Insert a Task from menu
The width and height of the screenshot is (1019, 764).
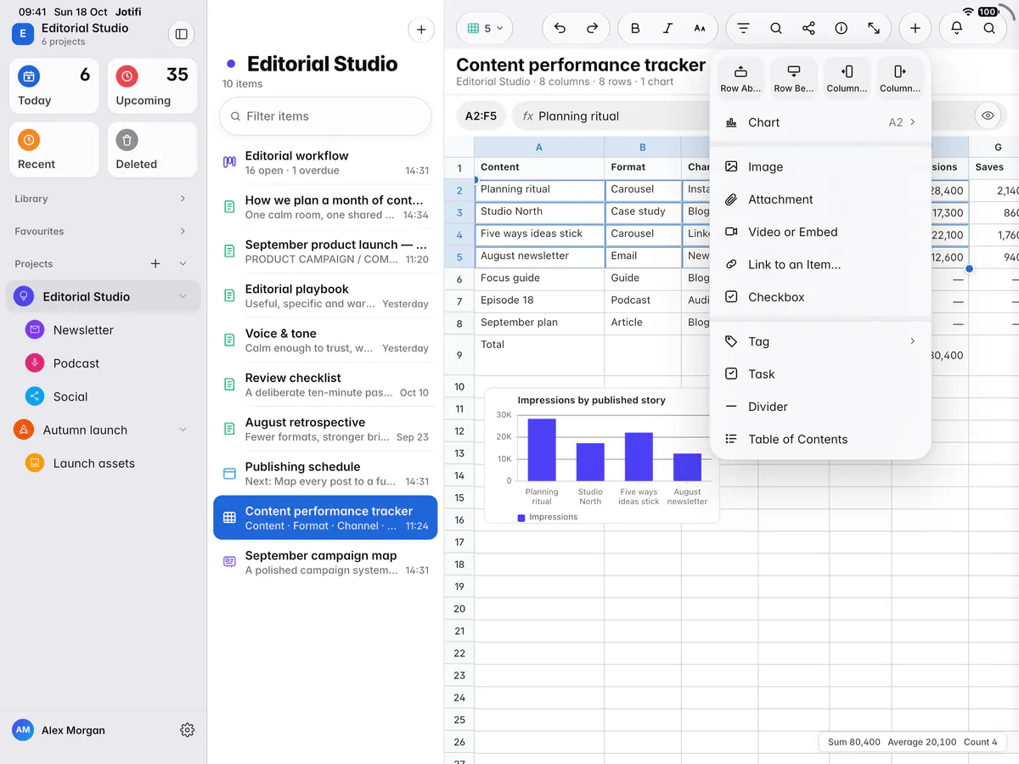pyautogui.click(x=820, y=374)
